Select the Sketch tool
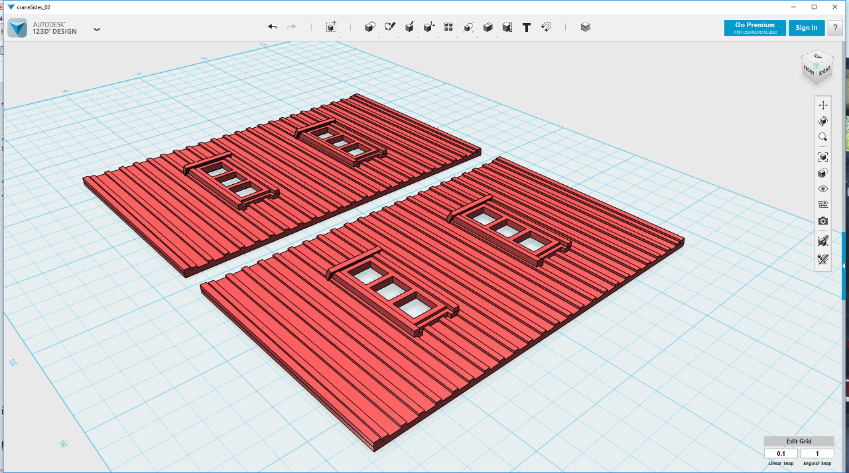Viewport: 849px width, 473px height. pos(390,27)
